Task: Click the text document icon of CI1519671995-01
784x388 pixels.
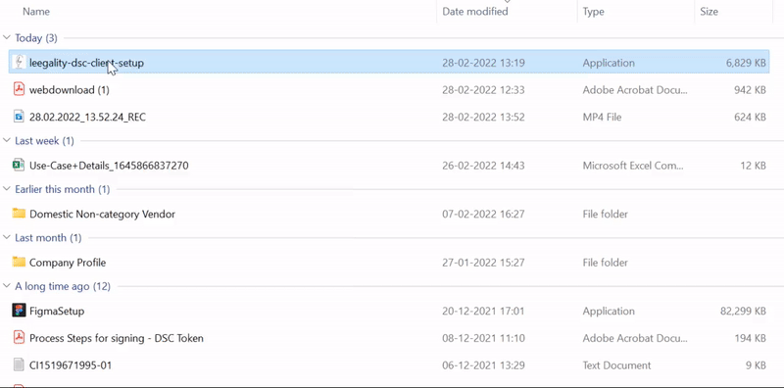Action: pyautogui.click(x=19, y=364)
